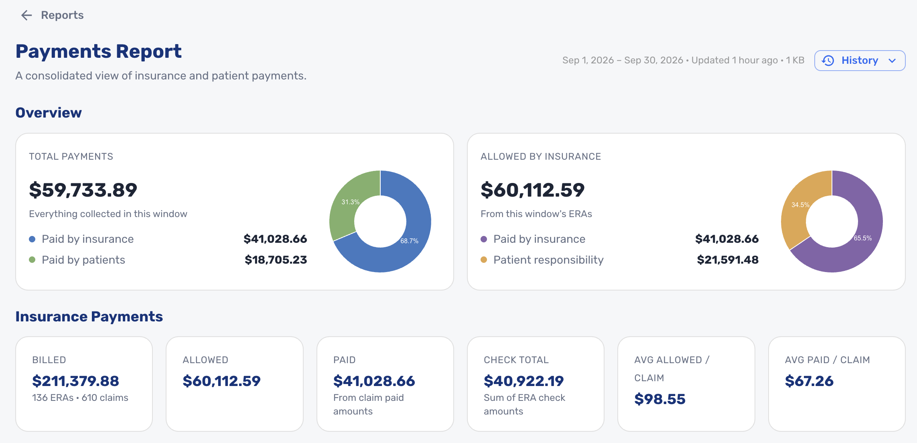The width and height of the screenshot is (917, 443).
Task: Click the Overview section heading
Action: (49, 113)
